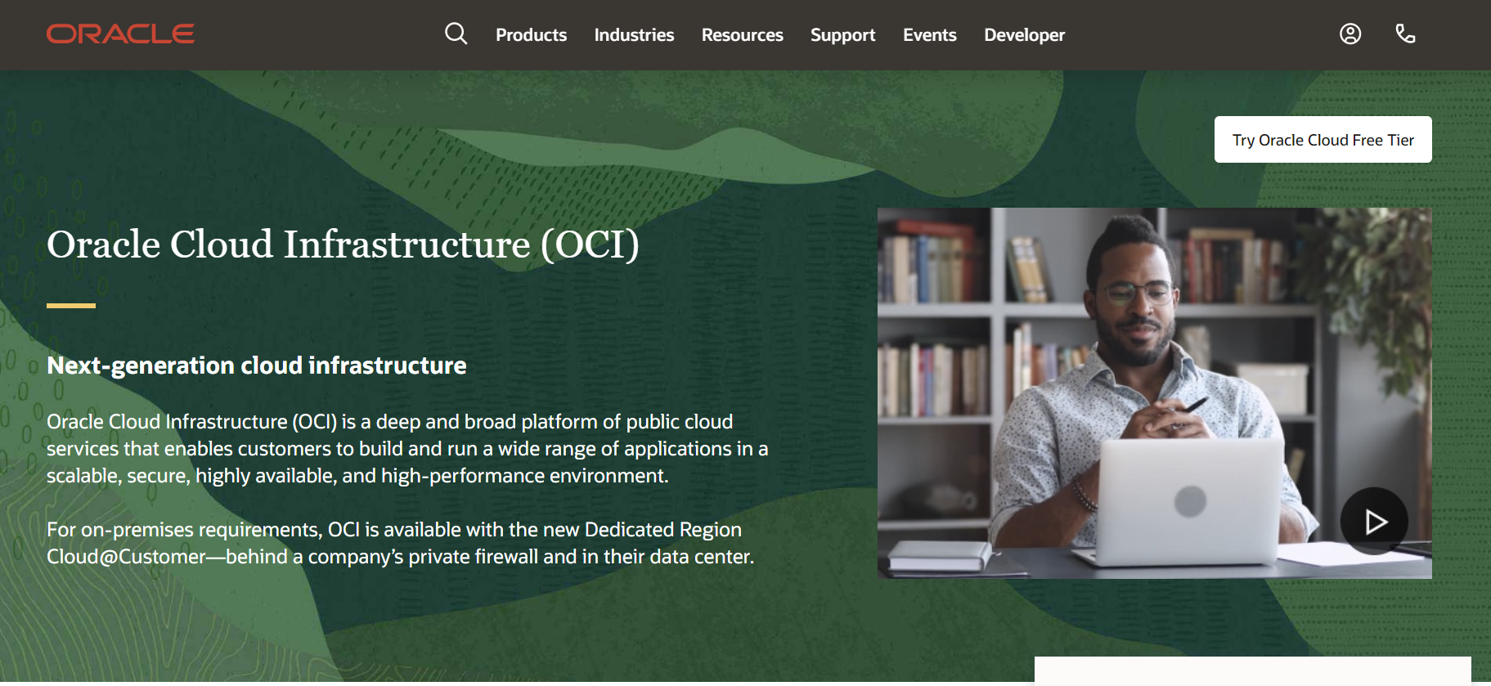Open the account profile icon
The width and height of the screenshot is (1491, 686).
coord(1350,34)
